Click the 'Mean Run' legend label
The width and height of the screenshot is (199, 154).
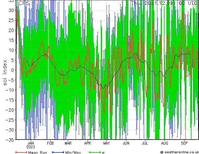click(x=38, y=152)
